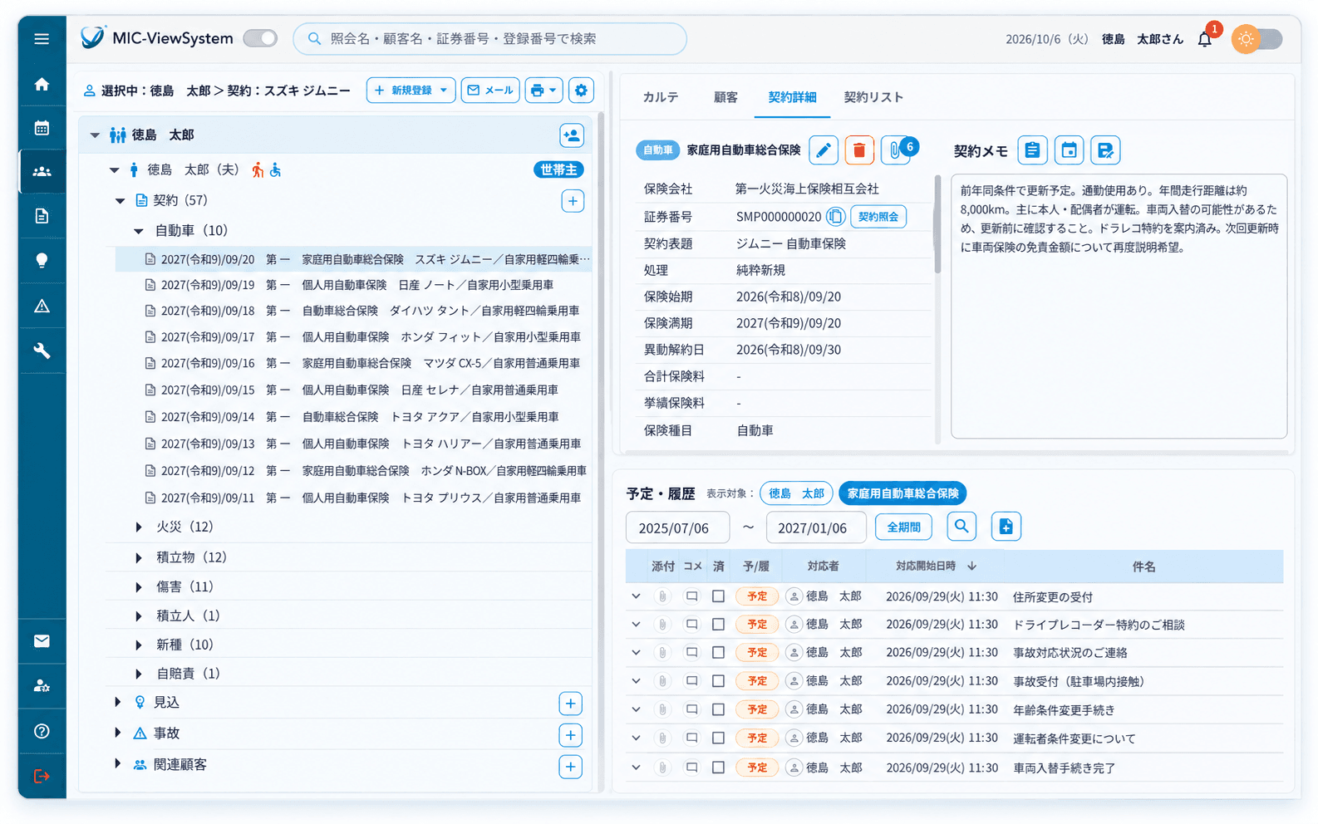This screenshot has height=824, width=1318.
Task: Copy the policy number SMP000000020
Action: [x=836, y=217]
